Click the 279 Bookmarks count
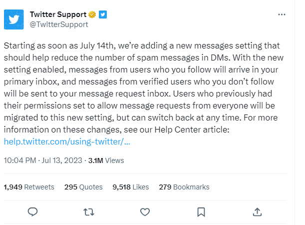 coord(184,187)
